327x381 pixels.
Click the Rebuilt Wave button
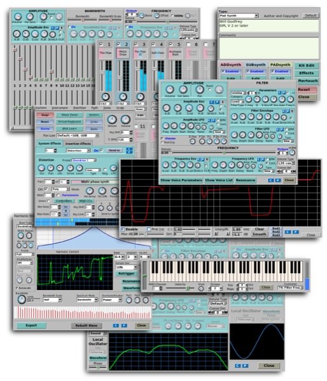[87, 325]
